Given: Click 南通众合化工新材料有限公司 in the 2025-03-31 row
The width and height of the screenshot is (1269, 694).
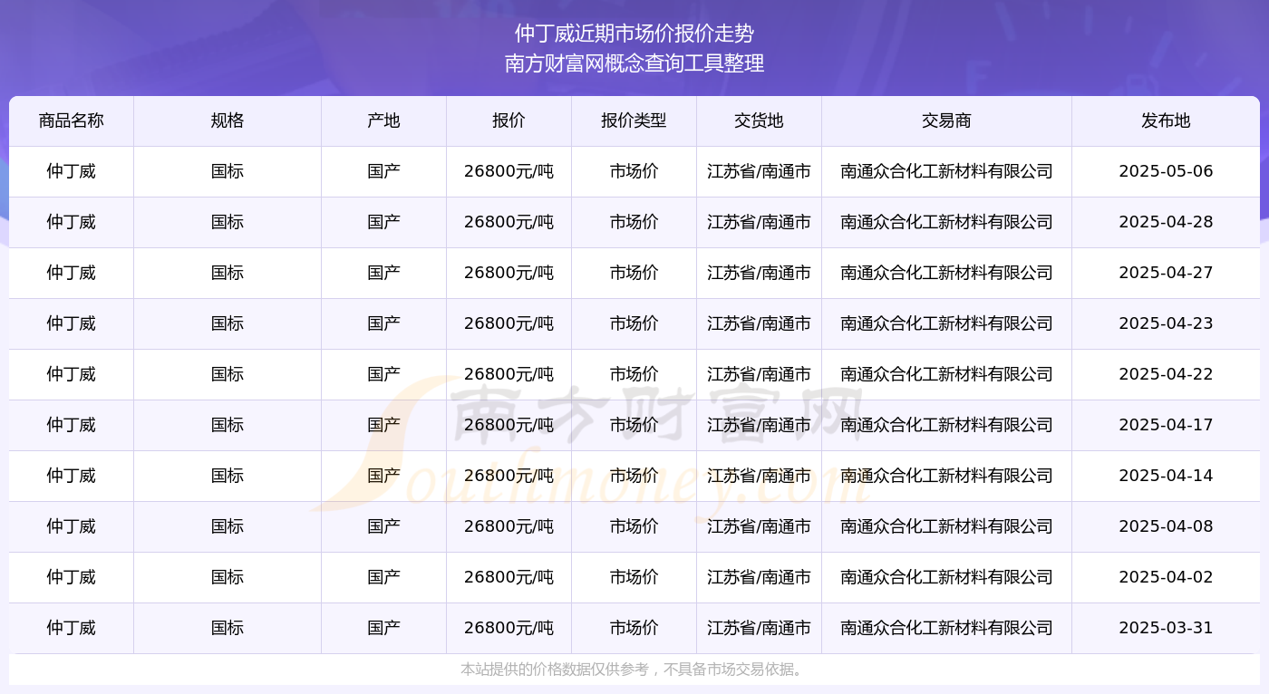Looking at the screenshot, I should click(x=946, y=628).
